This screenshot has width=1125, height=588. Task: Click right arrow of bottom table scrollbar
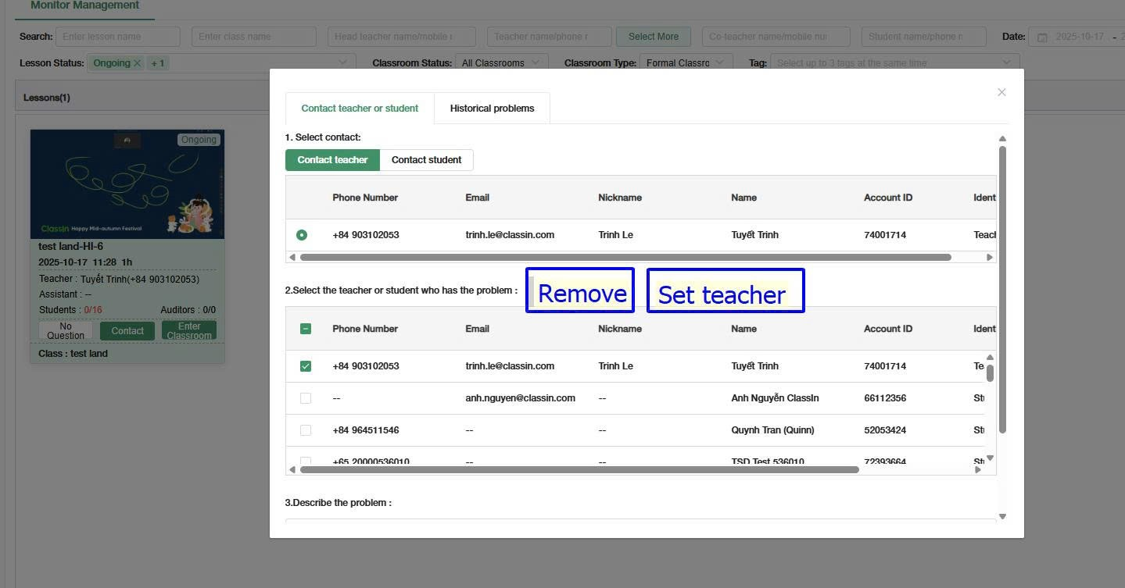pyautogui.click(x=978, y=469)
